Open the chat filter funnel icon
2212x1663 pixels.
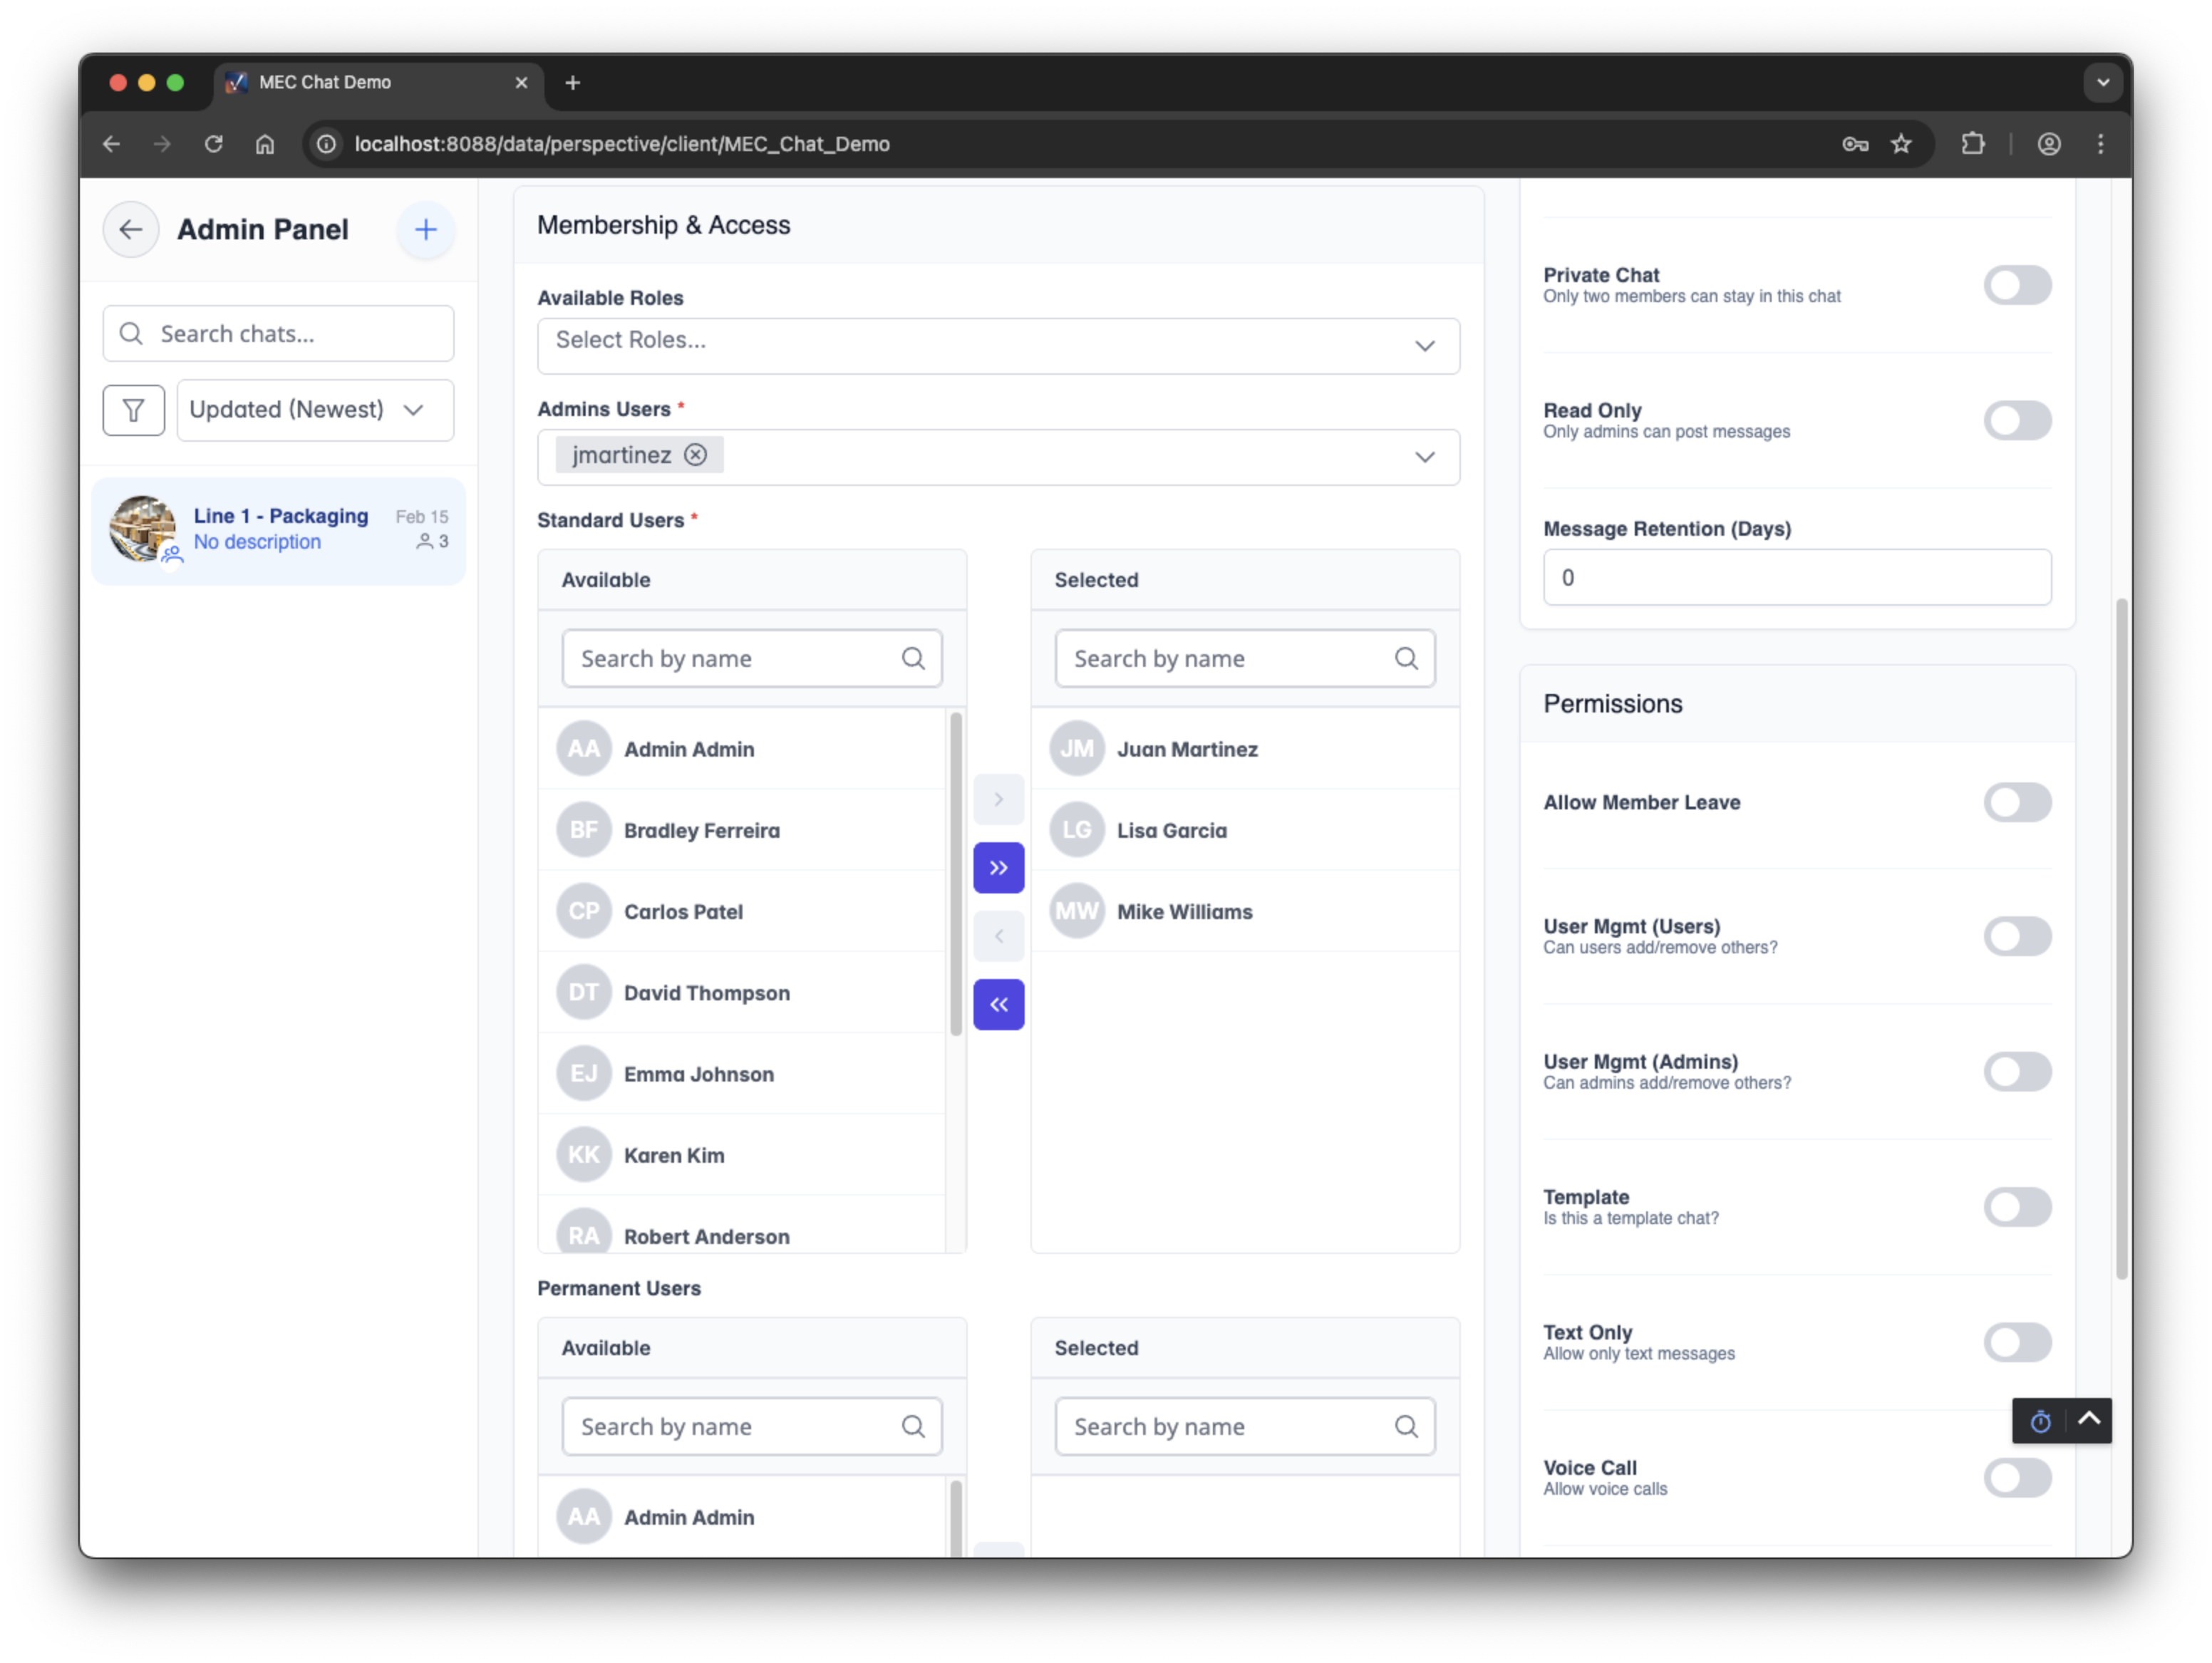click(x=133, y=410)
